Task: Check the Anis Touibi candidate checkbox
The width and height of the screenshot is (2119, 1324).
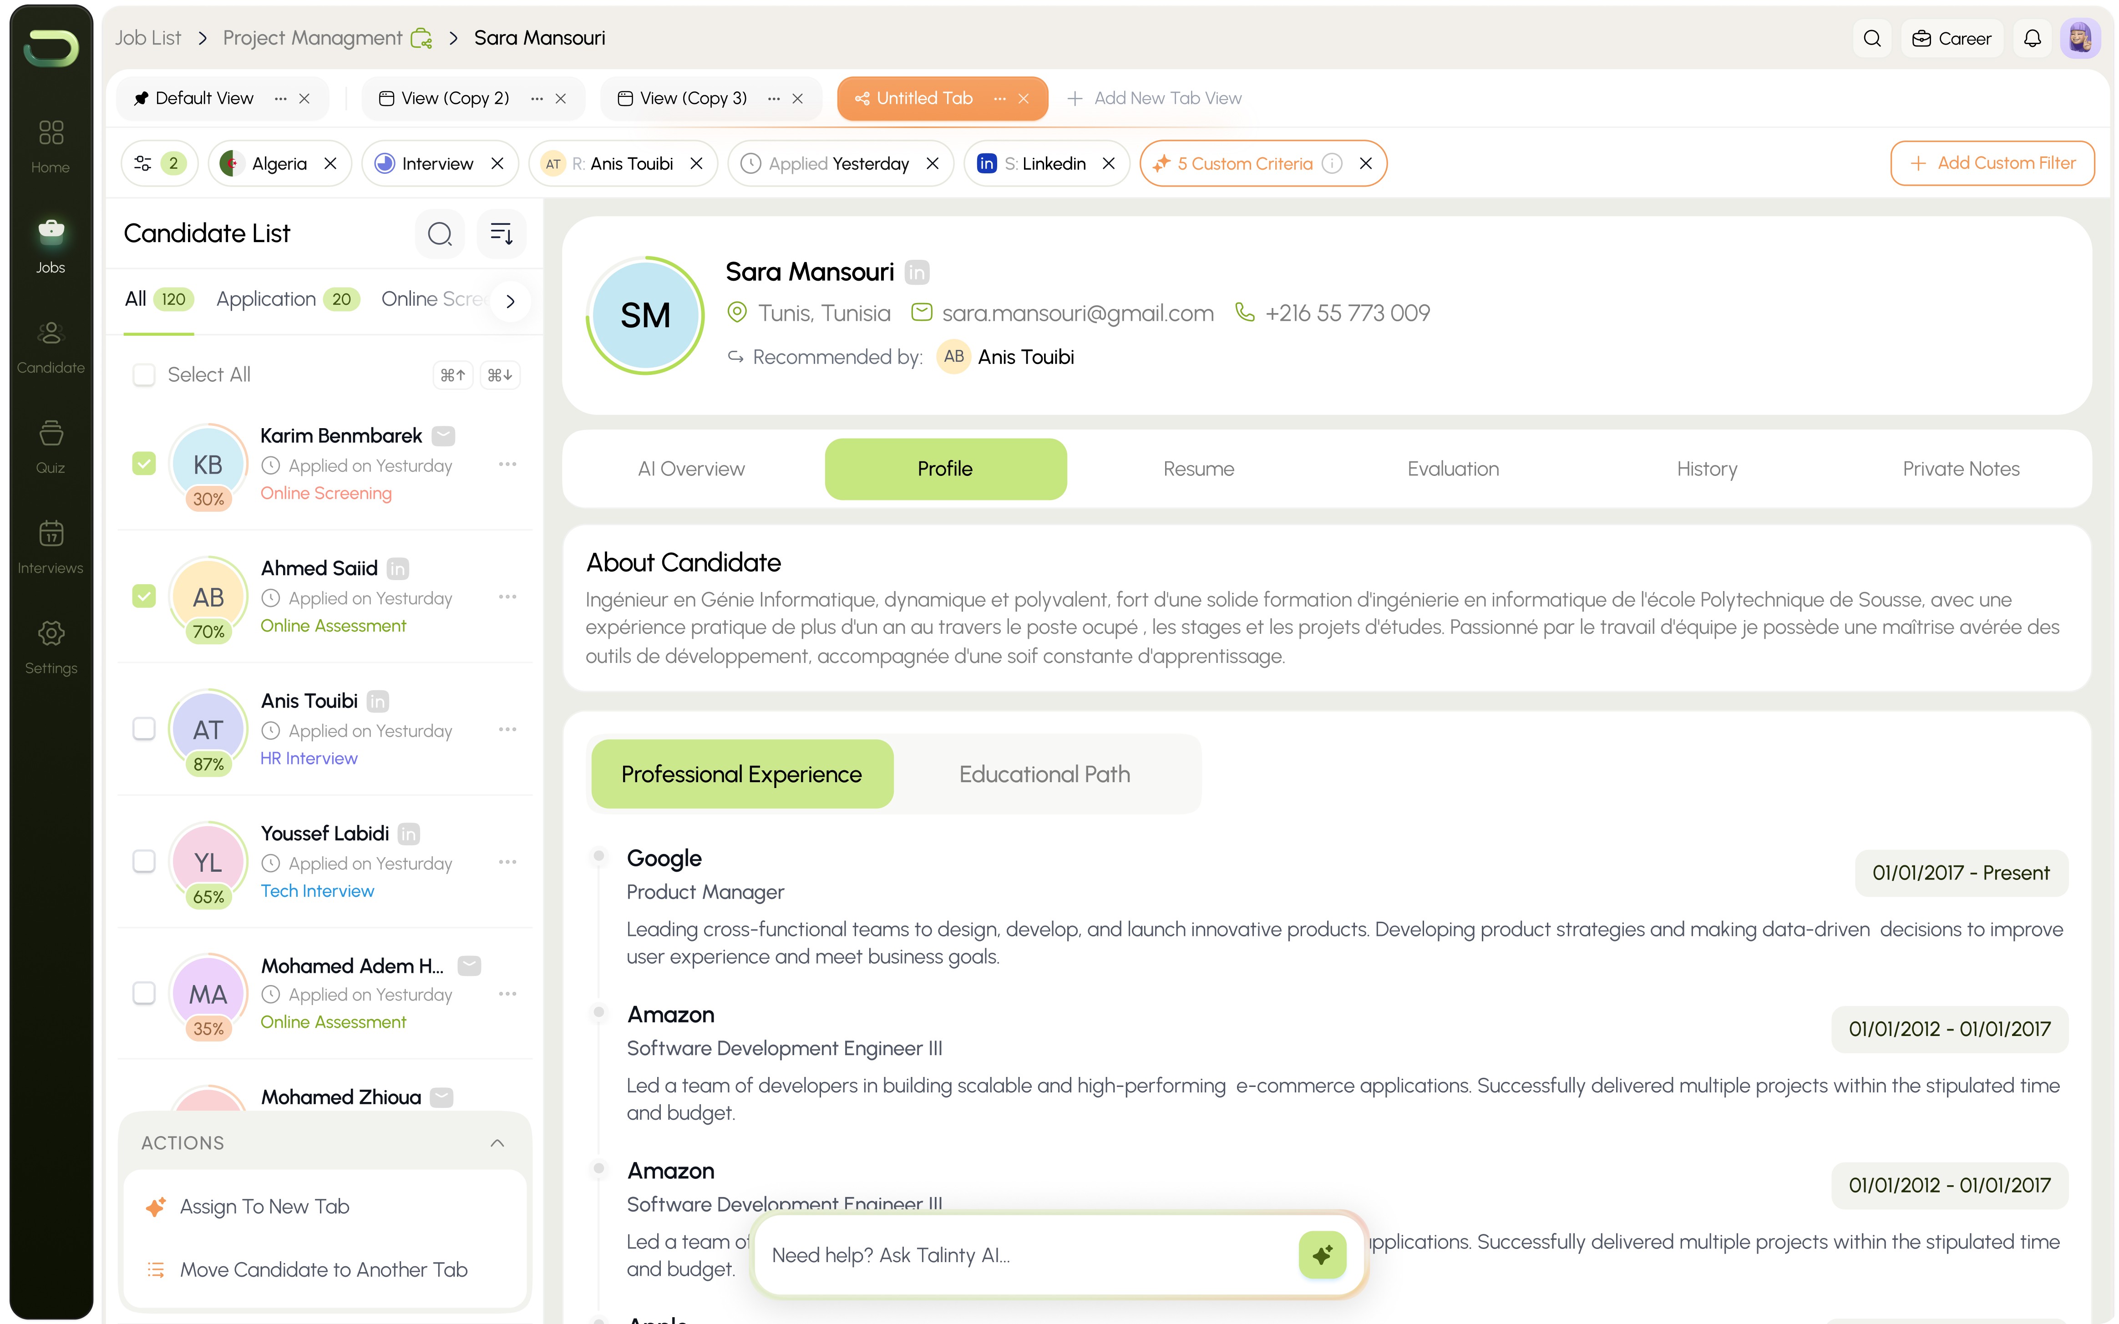Action: [x=144, y=728]
